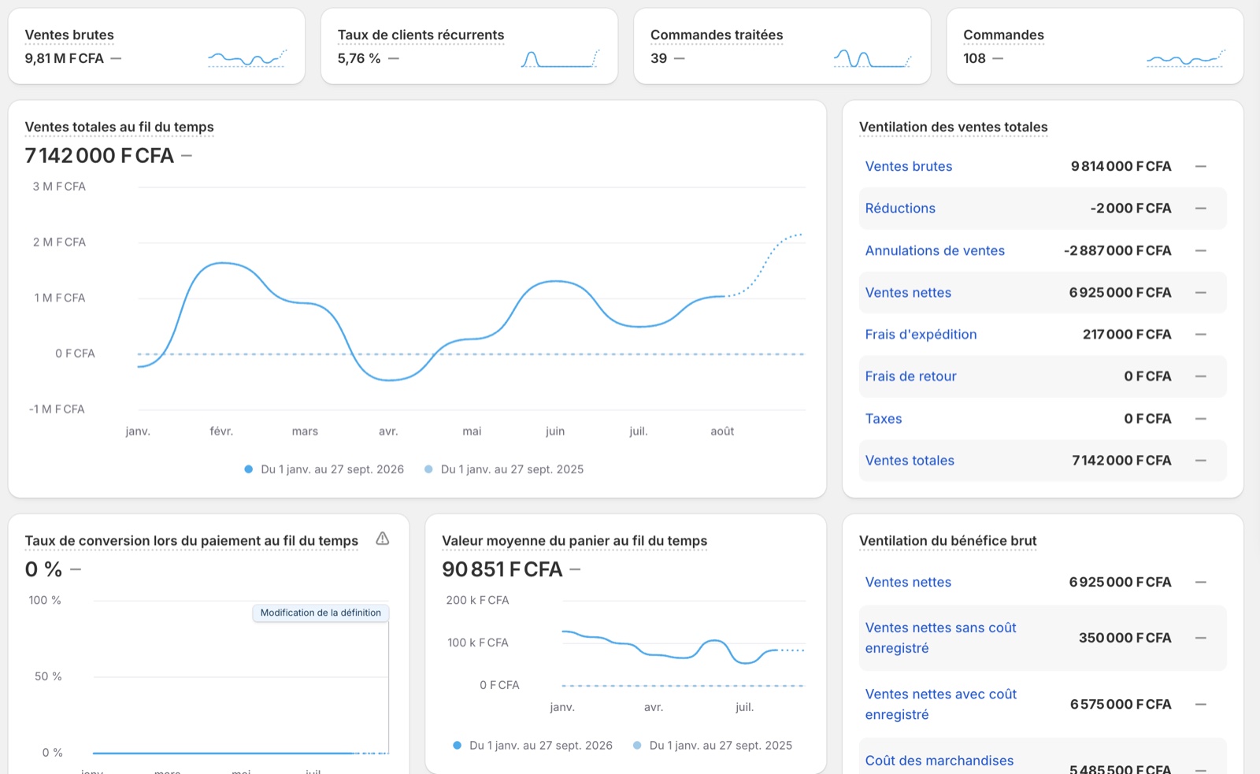
Task: Click the -2 887 000 F CFA cancellations amount
Action: point(1117,250)
